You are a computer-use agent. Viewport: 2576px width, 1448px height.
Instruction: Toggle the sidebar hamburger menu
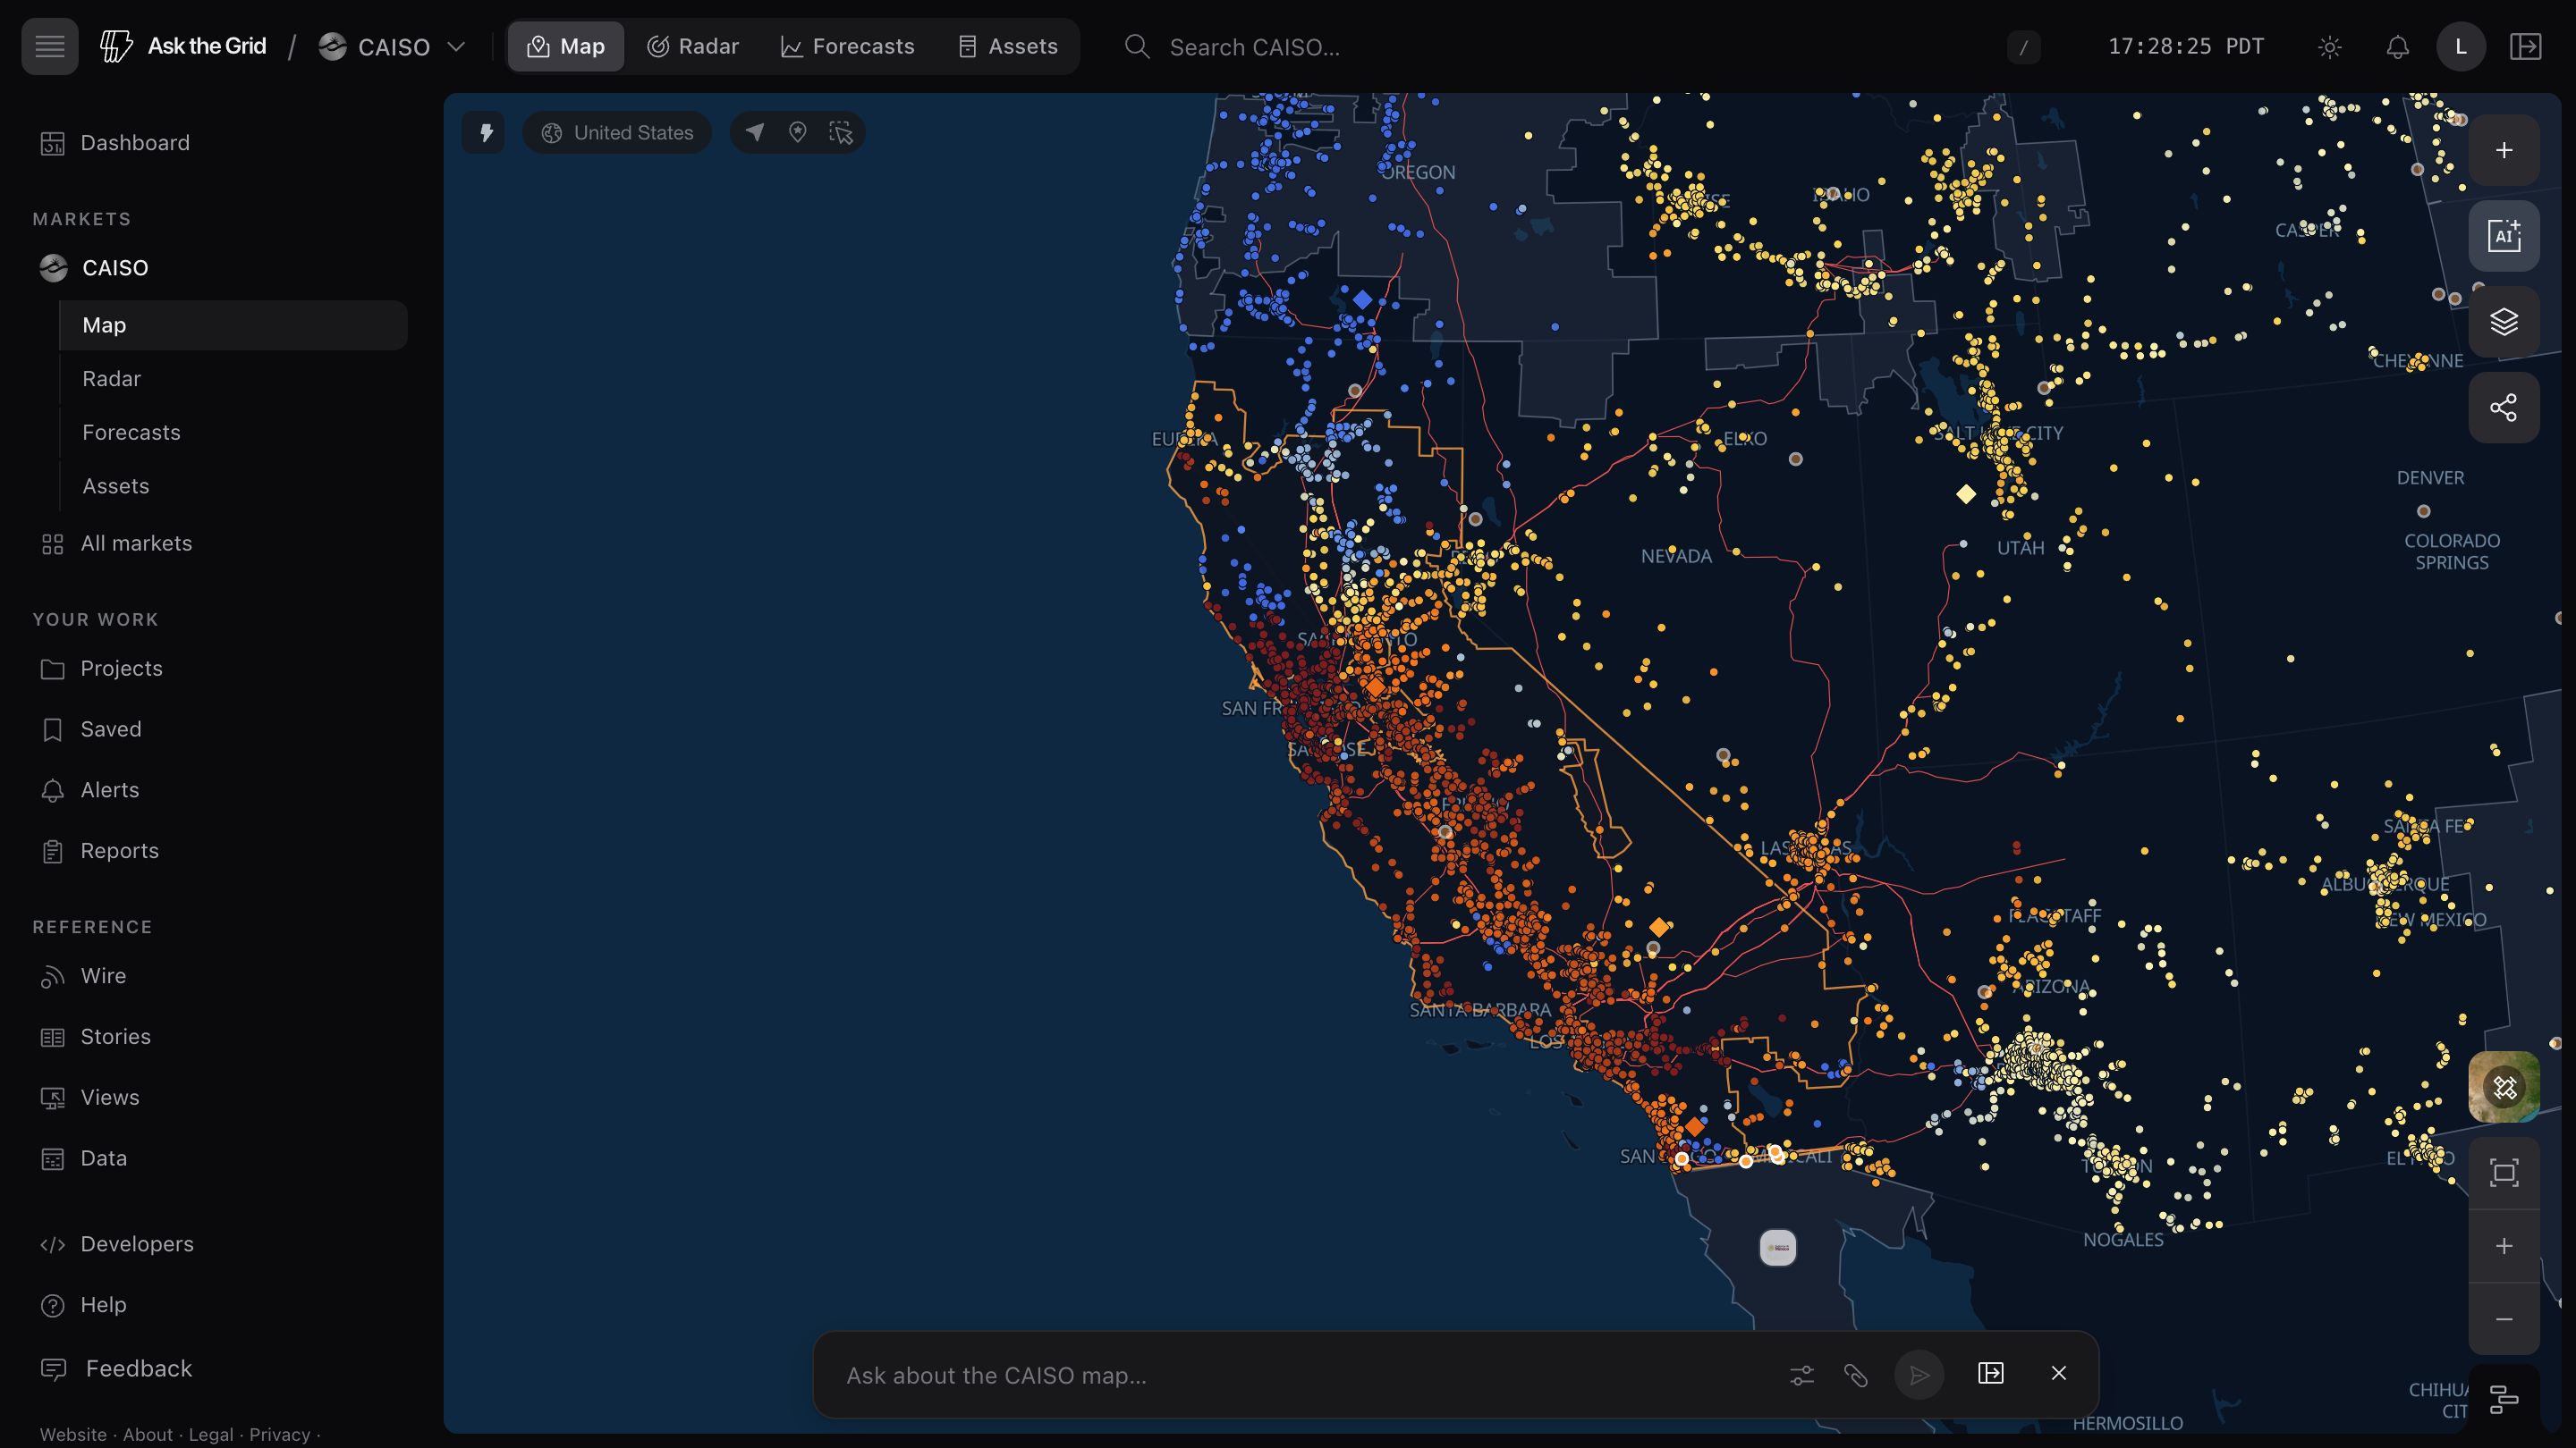[49, 46]
